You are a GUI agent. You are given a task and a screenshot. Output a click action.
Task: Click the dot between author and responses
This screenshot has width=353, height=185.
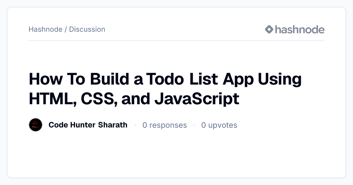pyautogui.click(x=135, y=125)
